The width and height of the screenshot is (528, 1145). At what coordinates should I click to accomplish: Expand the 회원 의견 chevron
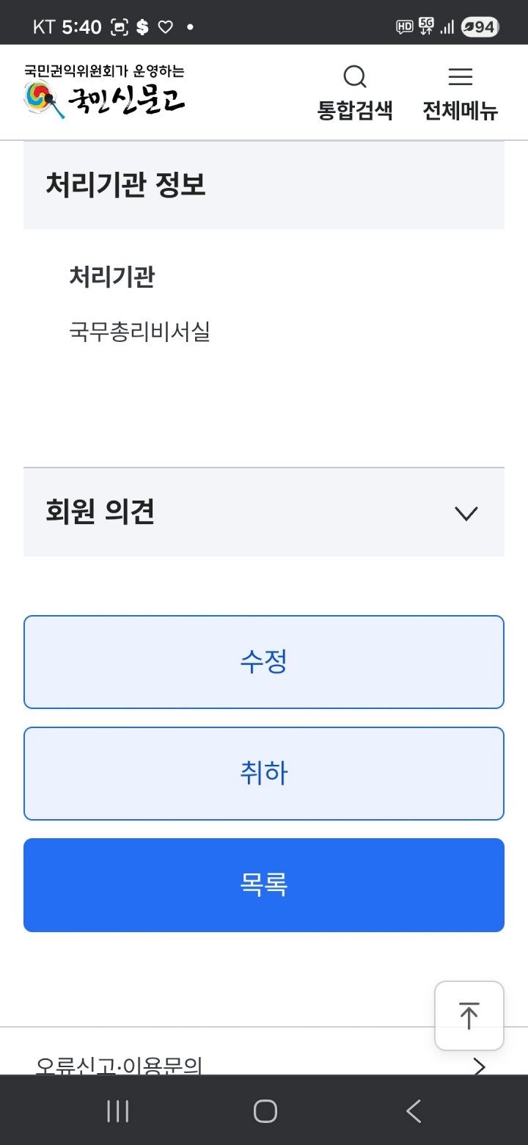coord(466,513)
